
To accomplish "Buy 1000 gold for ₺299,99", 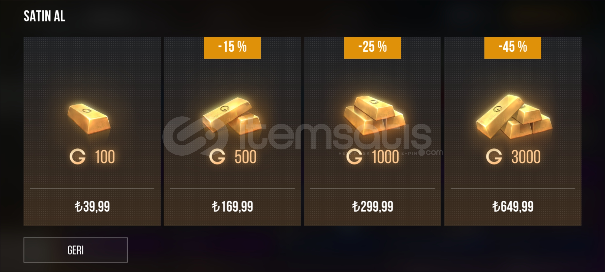I will click(x=373, y=207).
